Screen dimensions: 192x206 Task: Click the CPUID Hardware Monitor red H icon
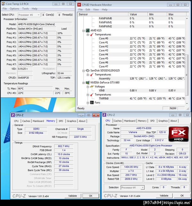pos(79,5)
